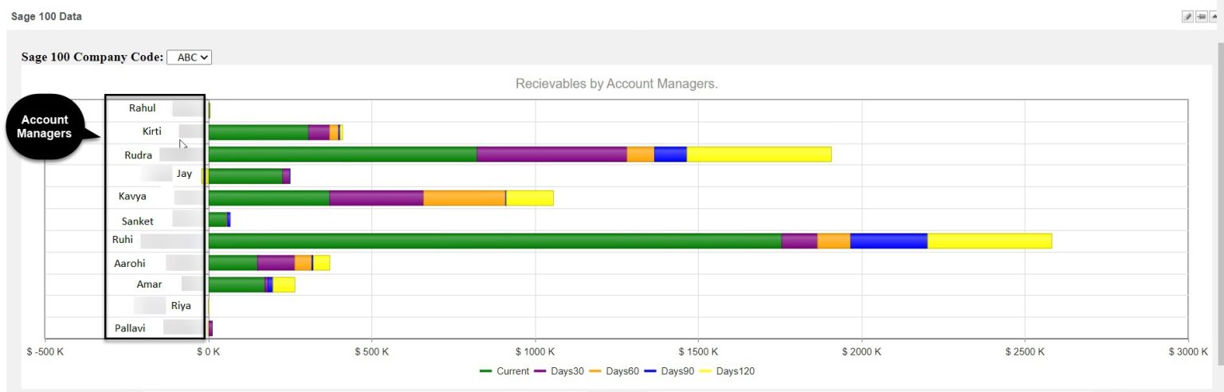
Task: Click the Riya account manager label
Action: tap(181, 305)
